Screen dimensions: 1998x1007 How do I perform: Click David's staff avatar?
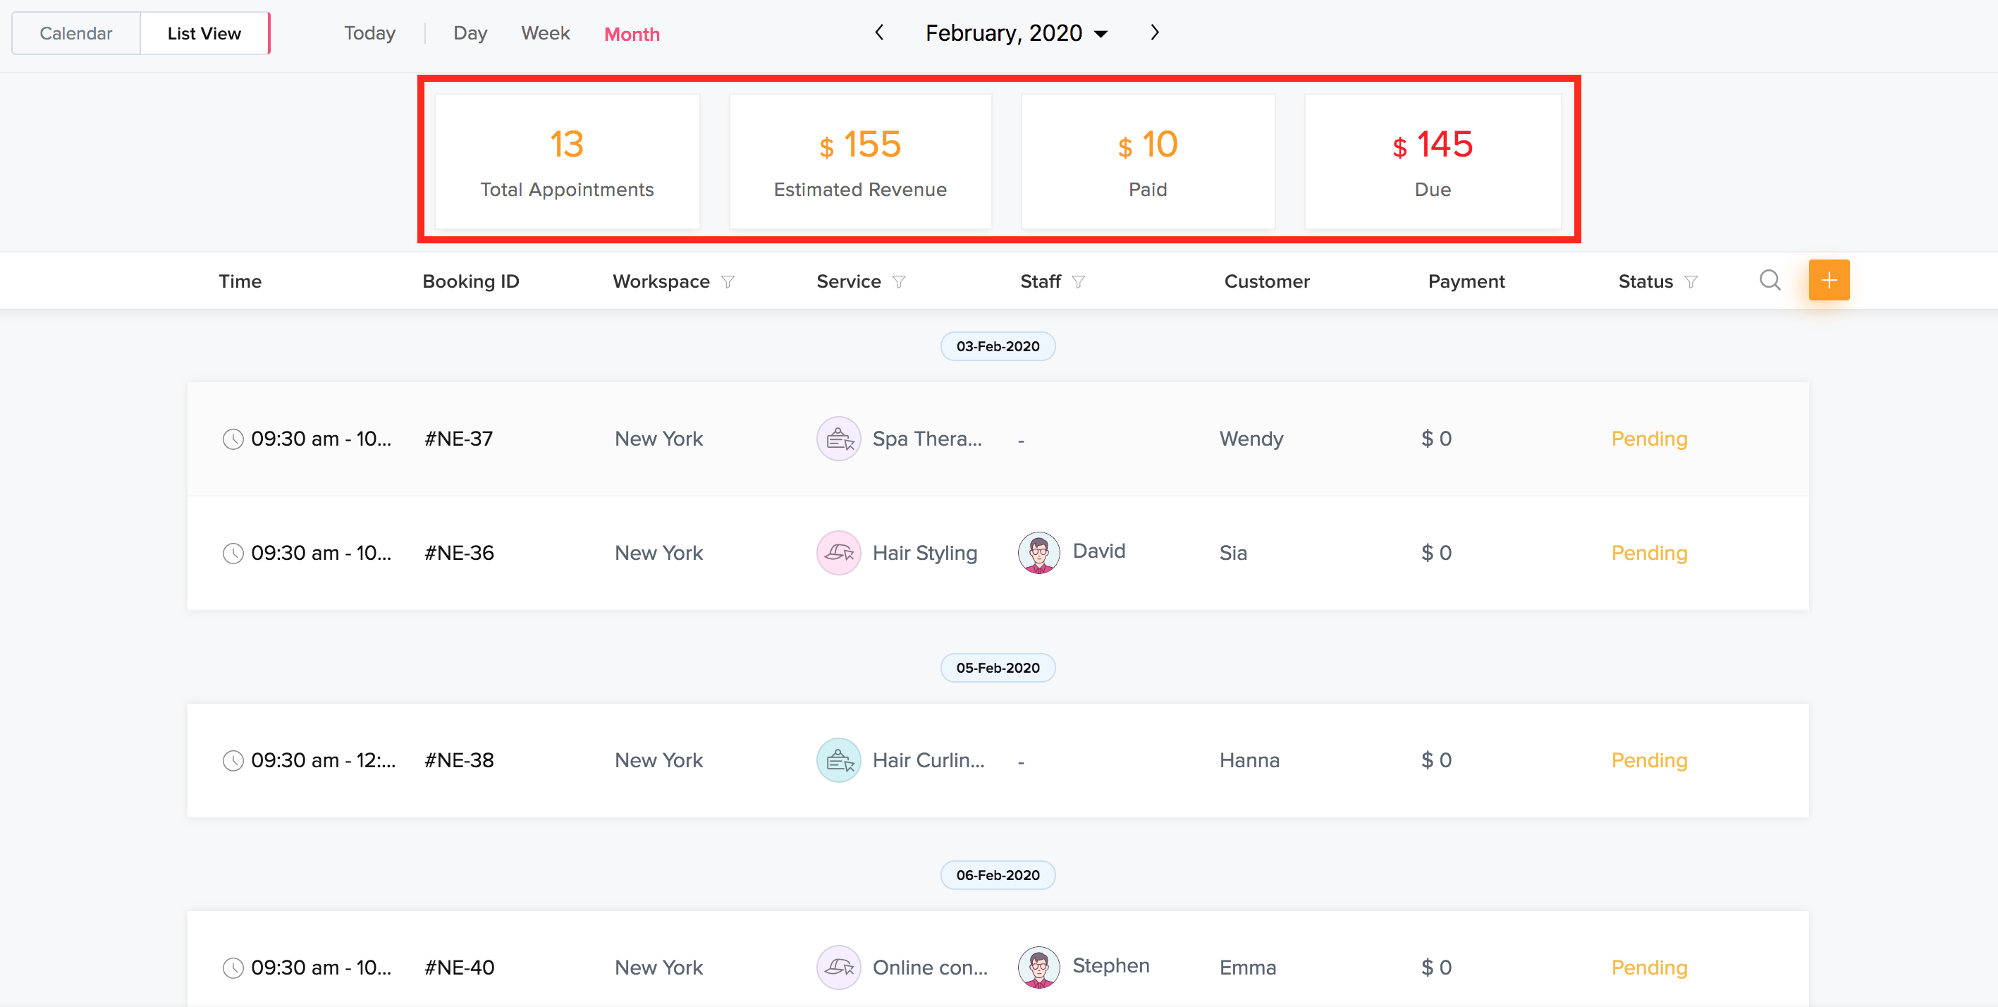1038,552
